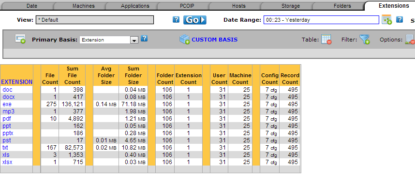Click the 1,353 value in xls row
Viewport: 415px width, 180px height.
[75, 154]
